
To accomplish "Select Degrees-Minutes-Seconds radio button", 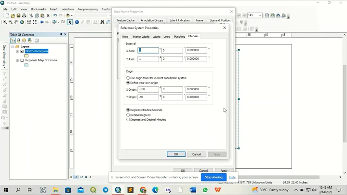I will coord(128,110).
